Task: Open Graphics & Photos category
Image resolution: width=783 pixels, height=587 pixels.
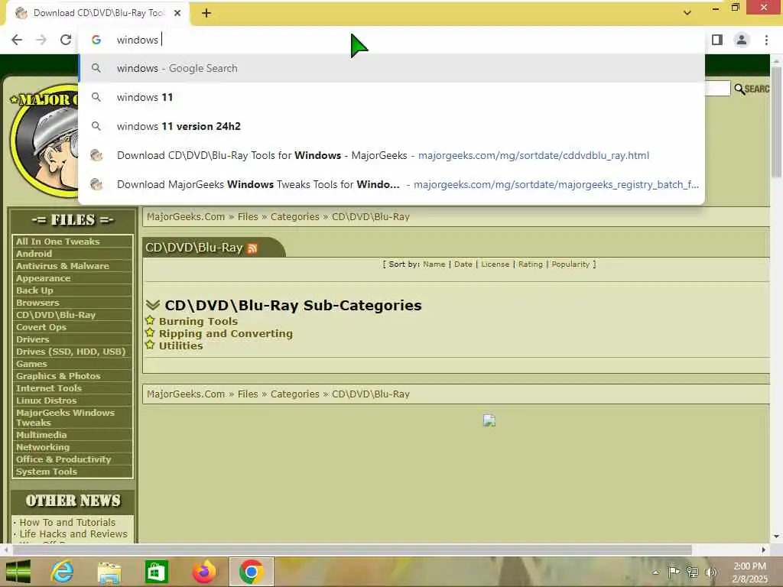Action: pos(58,376)
